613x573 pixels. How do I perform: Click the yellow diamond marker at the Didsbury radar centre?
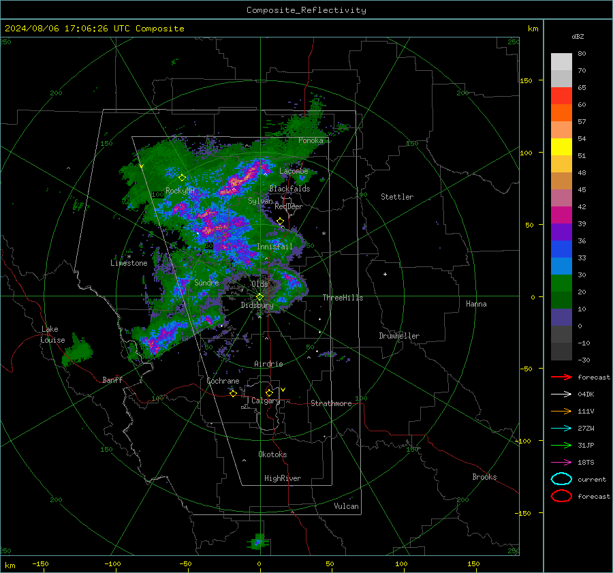click(260, 297)
